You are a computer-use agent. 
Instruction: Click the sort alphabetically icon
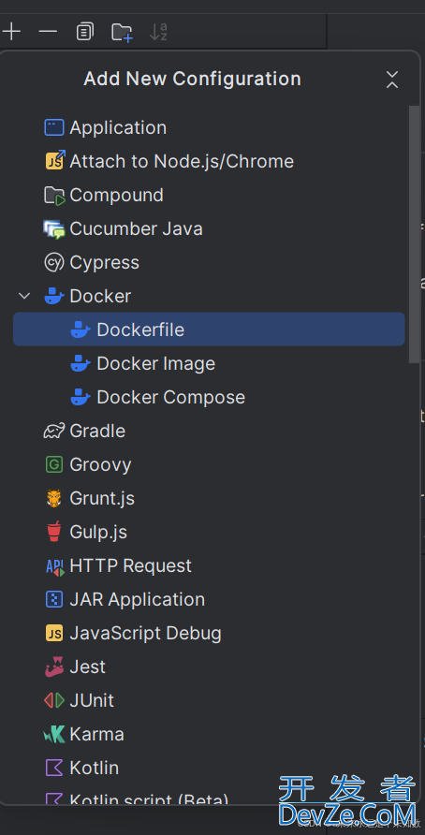158,32
